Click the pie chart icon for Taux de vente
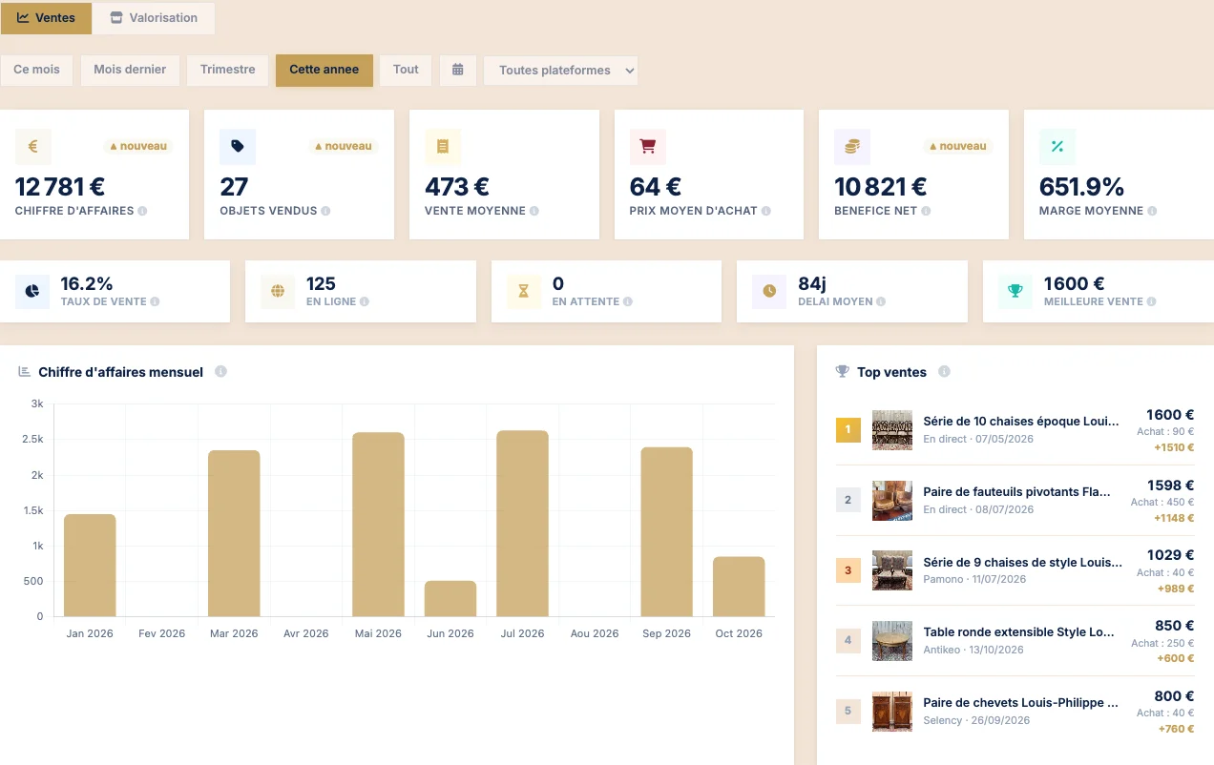This screenshot has width=1214, height=765. (32, 291)
